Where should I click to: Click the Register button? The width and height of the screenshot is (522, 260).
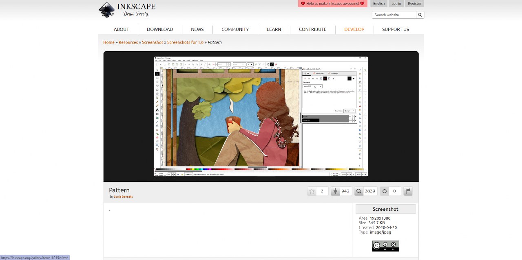click(x=415, y=4)
